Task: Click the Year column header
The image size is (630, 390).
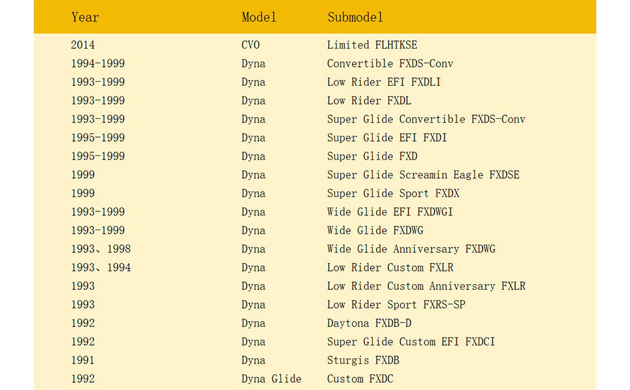Action: click(85, 18)
